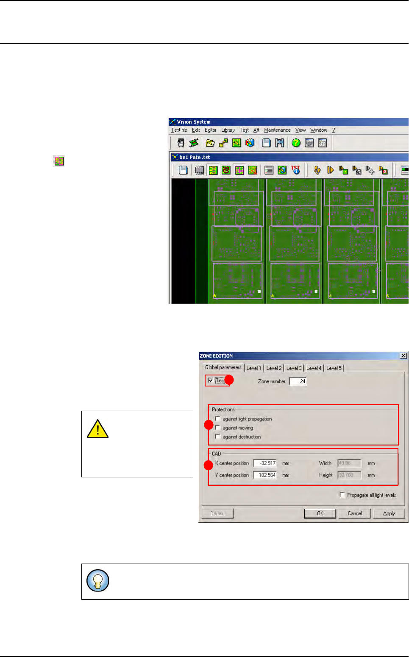The width and height of the screenshot is (409, 657).
Task: Click the play with checkered pattern icon
Action: 357,170
